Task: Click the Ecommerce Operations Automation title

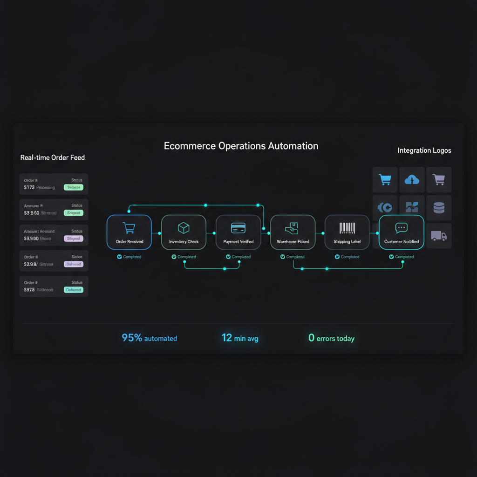Action: click(241, 146)
